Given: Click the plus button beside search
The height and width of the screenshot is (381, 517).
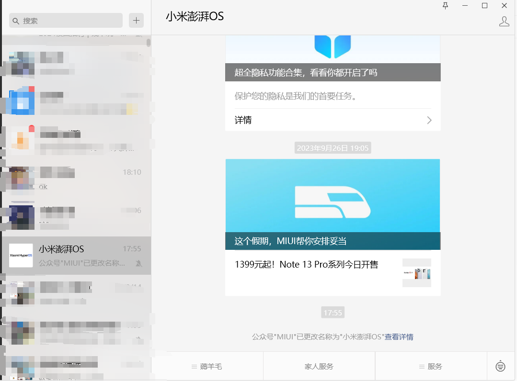Looking at the screenshot, I should [x=136, y=21].
